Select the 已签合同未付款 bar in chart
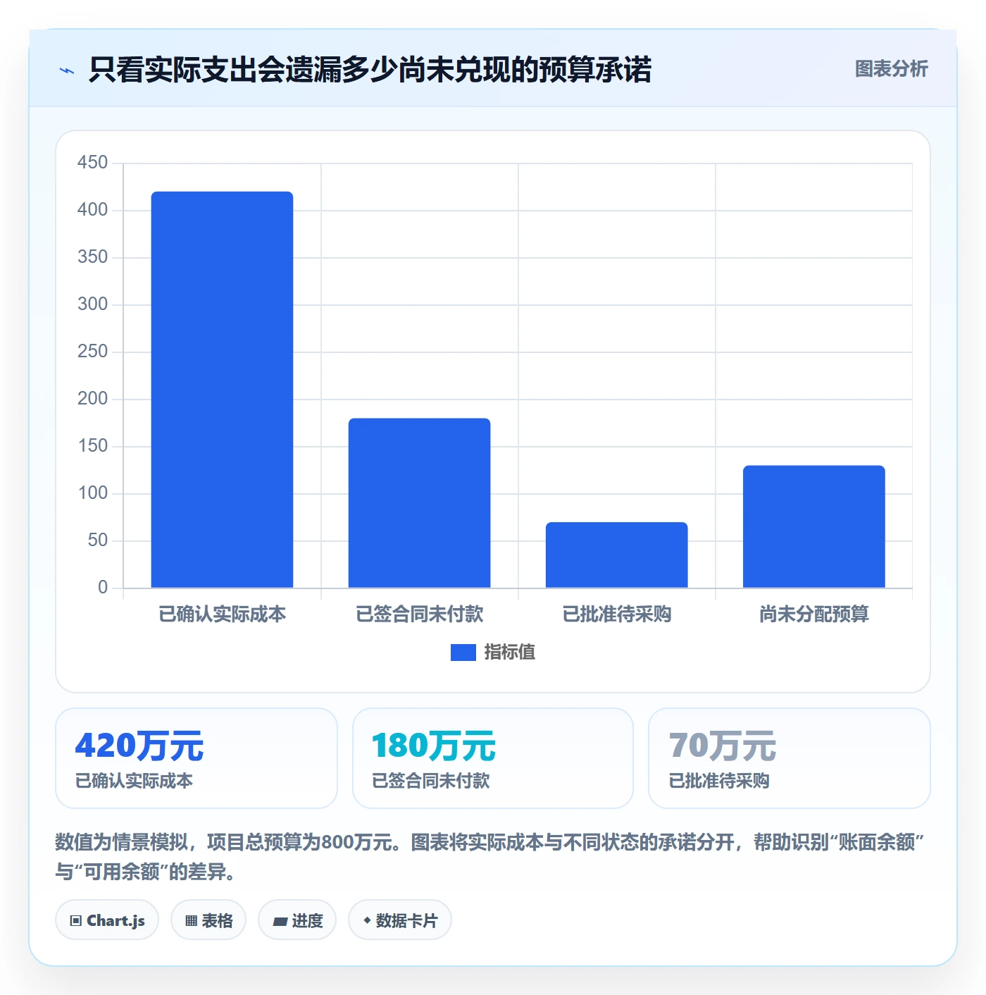The height and width of the screenshot is (995, 986). click(419, 503)
